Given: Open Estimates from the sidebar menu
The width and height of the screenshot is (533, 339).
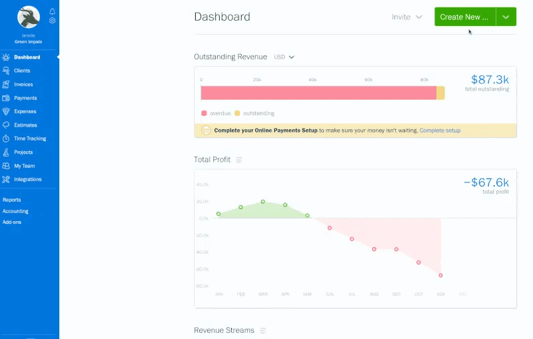Looking at the screenshot, I should pos(25,125).
